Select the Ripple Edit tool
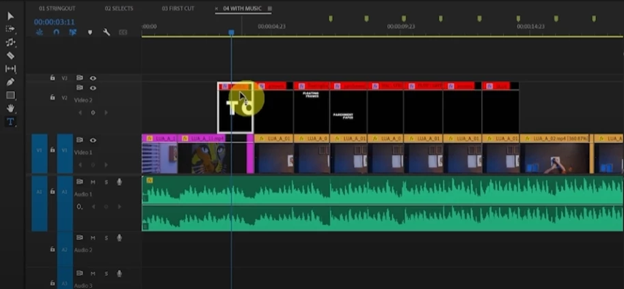 [x=10, y=42]
